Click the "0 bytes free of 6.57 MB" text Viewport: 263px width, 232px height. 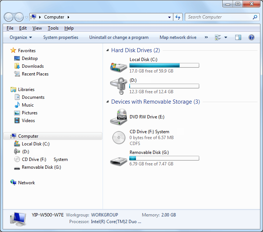tap(152, 138)
